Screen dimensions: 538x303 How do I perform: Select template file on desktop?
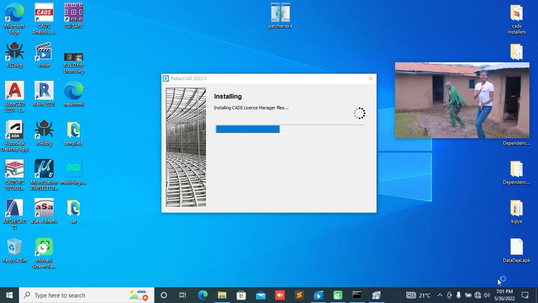(x=74, y=133)
